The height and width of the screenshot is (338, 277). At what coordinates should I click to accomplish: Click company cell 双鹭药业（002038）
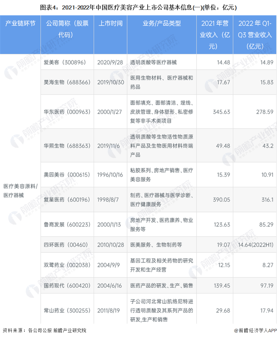pos(67,265)
